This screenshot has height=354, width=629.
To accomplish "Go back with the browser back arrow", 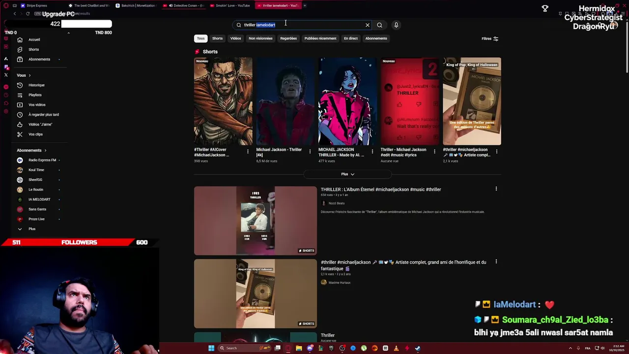I will [x=15, y=14].
